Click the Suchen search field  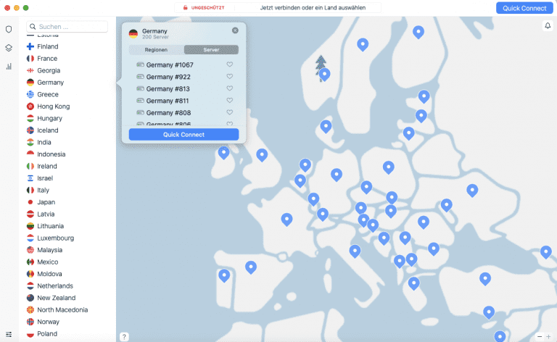(x=69, y=27)
